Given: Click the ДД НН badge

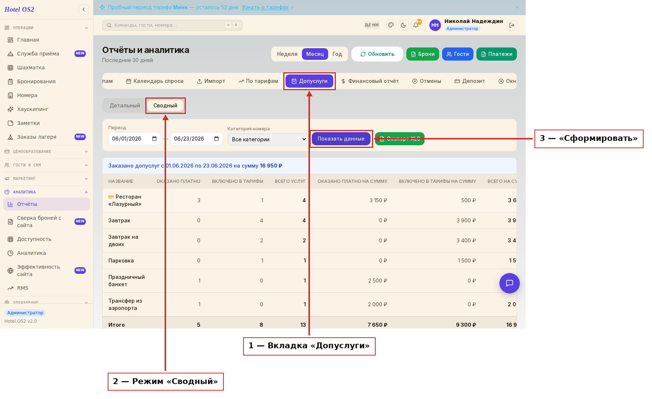Looking at the screenshot, I should [372, 25].
